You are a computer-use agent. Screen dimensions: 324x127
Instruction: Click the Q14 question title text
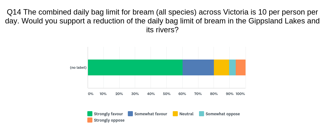[x=162, y=21]
